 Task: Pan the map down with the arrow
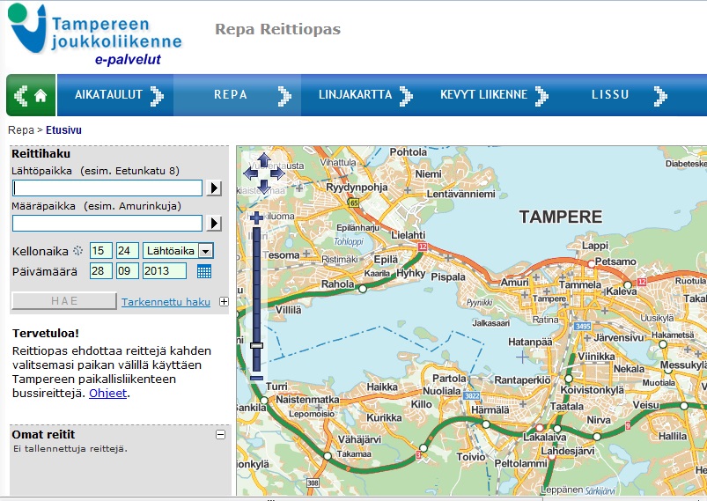point(264,187)
